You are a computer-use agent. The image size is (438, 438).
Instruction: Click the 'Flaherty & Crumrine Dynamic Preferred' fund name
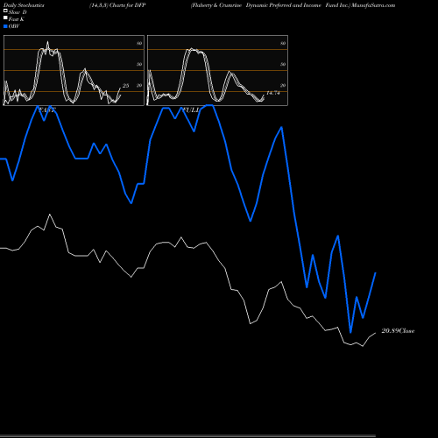pos(241,5)
